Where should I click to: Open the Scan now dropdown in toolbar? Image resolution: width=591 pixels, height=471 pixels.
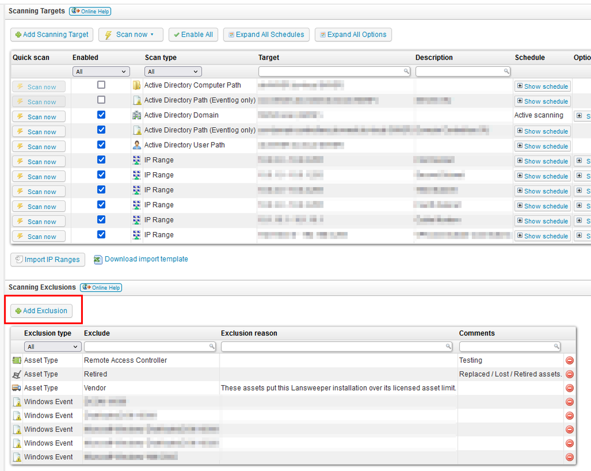point(130,35)
